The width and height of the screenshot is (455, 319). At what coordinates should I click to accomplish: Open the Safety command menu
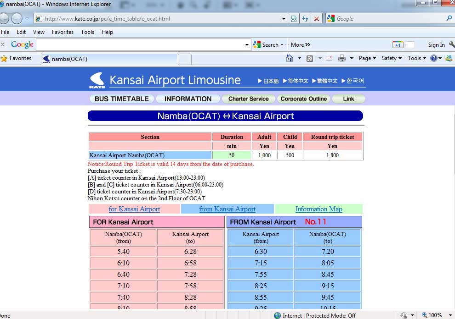[x=392, y=58]
